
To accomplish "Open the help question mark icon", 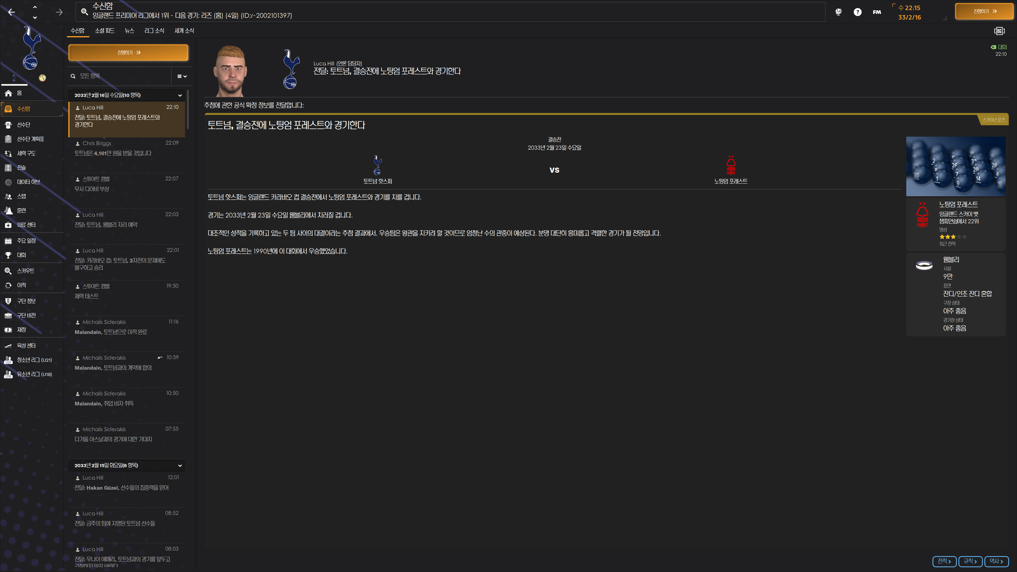I will 857,12.
